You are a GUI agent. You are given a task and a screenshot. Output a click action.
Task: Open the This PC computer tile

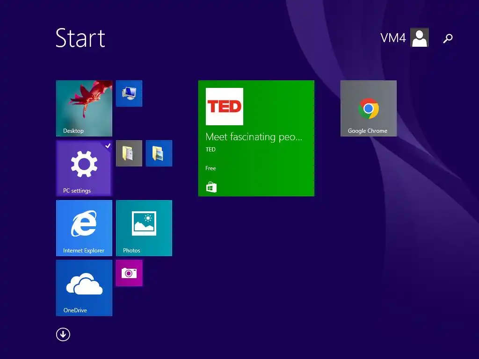coord(129,93)
